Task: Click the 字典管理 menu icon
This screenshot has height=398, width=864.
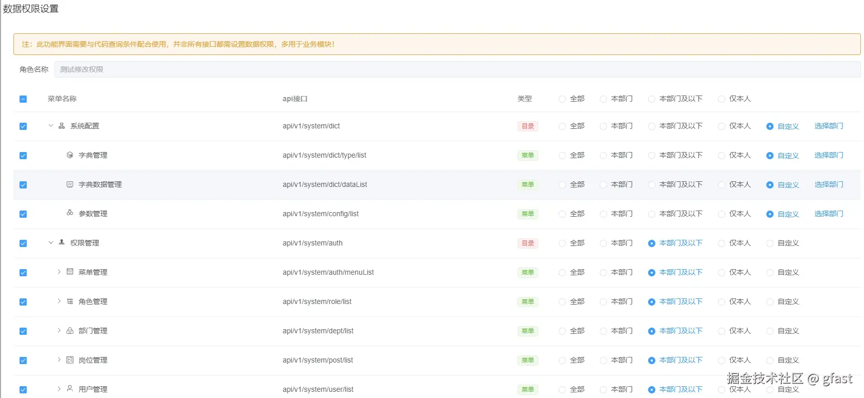Action: pos(70,155)
